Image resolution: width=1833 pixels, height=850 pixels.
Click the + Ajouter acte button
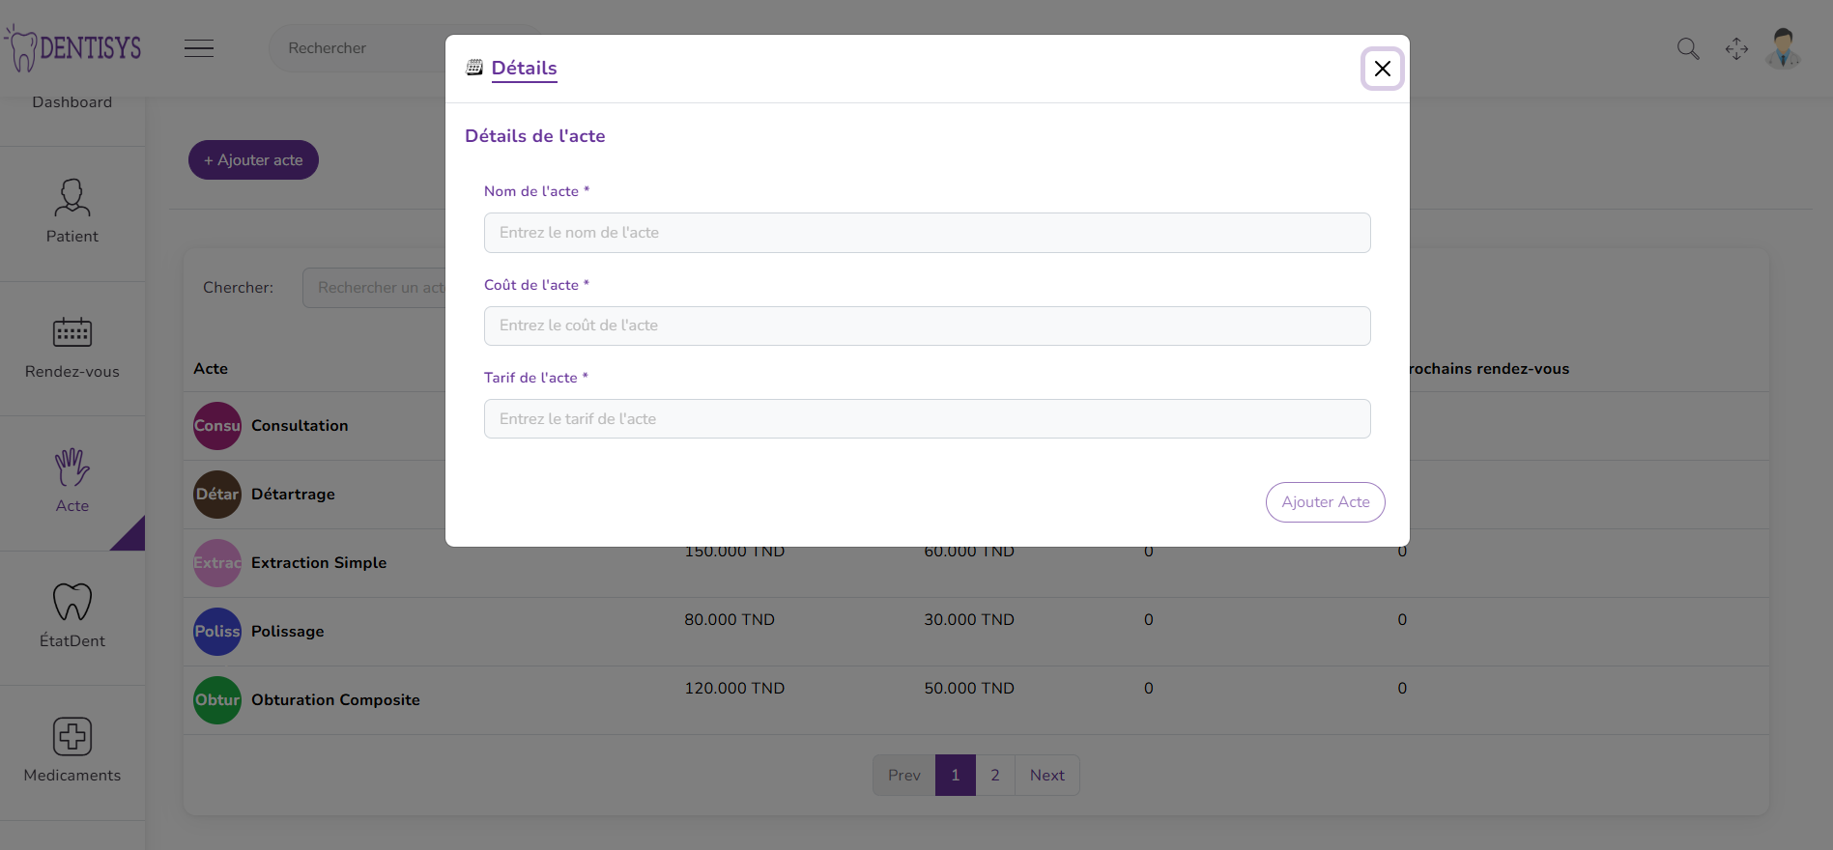pyautogui.click(x=253, y=160)
